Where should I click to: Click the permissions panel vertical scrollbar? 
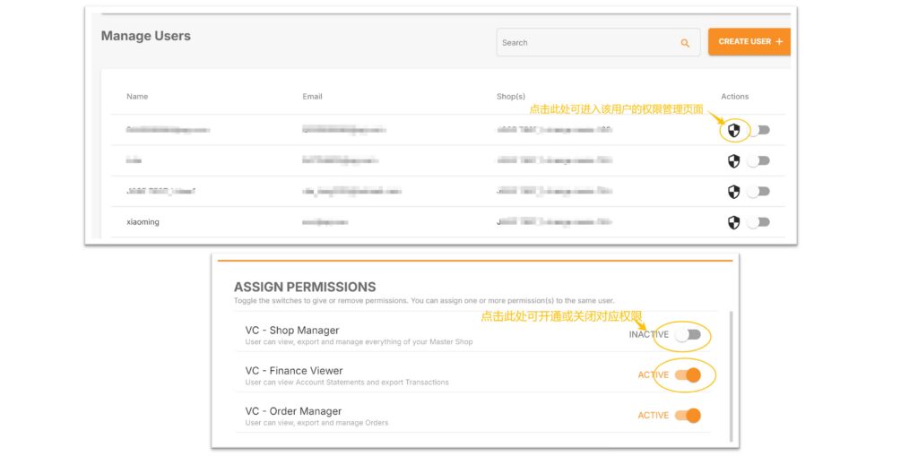731,377
